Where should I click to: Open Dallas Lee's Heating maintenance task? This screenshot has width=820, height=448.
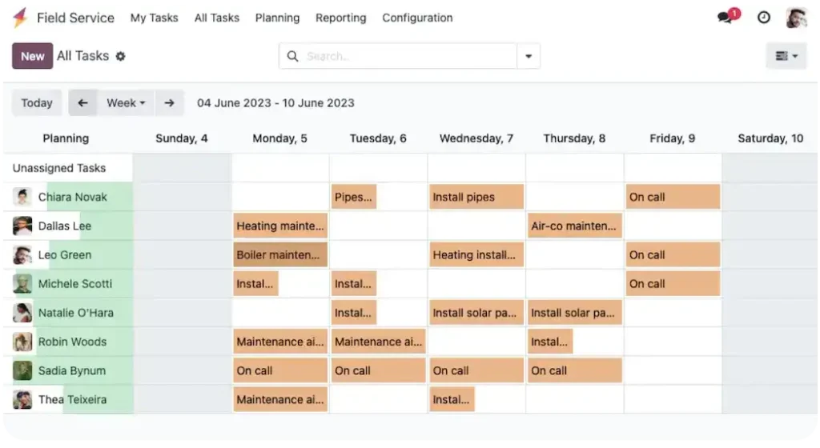pyautogui.click(x=280, y=226)
